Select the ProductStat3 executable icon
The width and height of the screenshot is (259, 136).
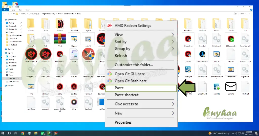click(231, 69)
